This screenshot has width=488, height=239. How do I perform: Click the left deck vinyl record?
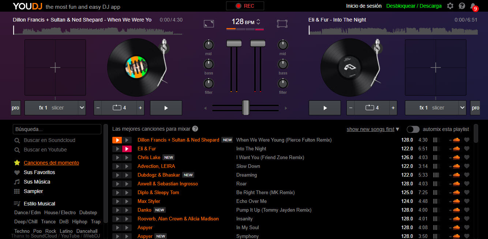click(x=136, y=68)
